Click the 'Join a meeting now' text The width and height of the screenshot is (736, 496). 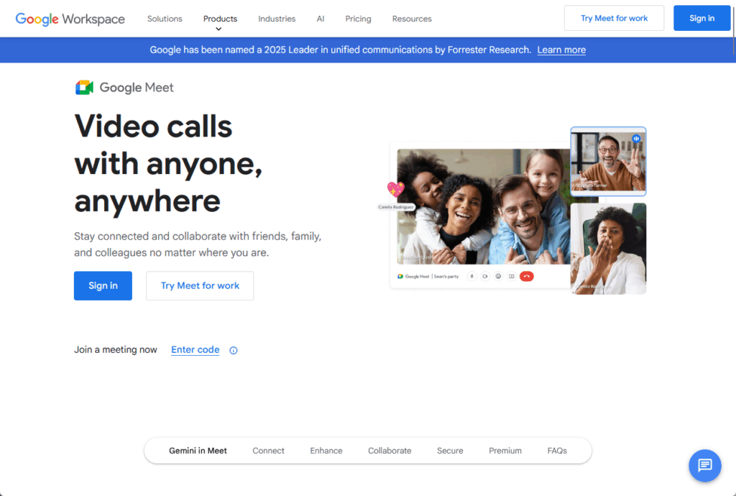tap(116, 349)
